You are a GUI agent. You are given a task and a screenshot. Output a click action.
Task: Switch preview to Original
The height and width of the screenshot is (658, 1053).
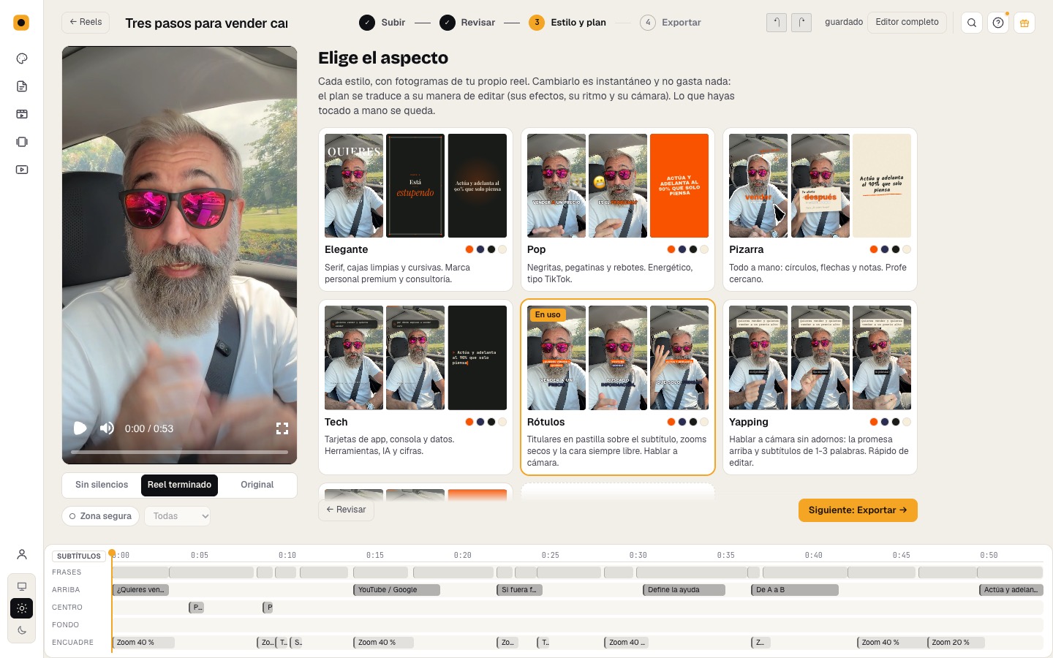point(257,485)
